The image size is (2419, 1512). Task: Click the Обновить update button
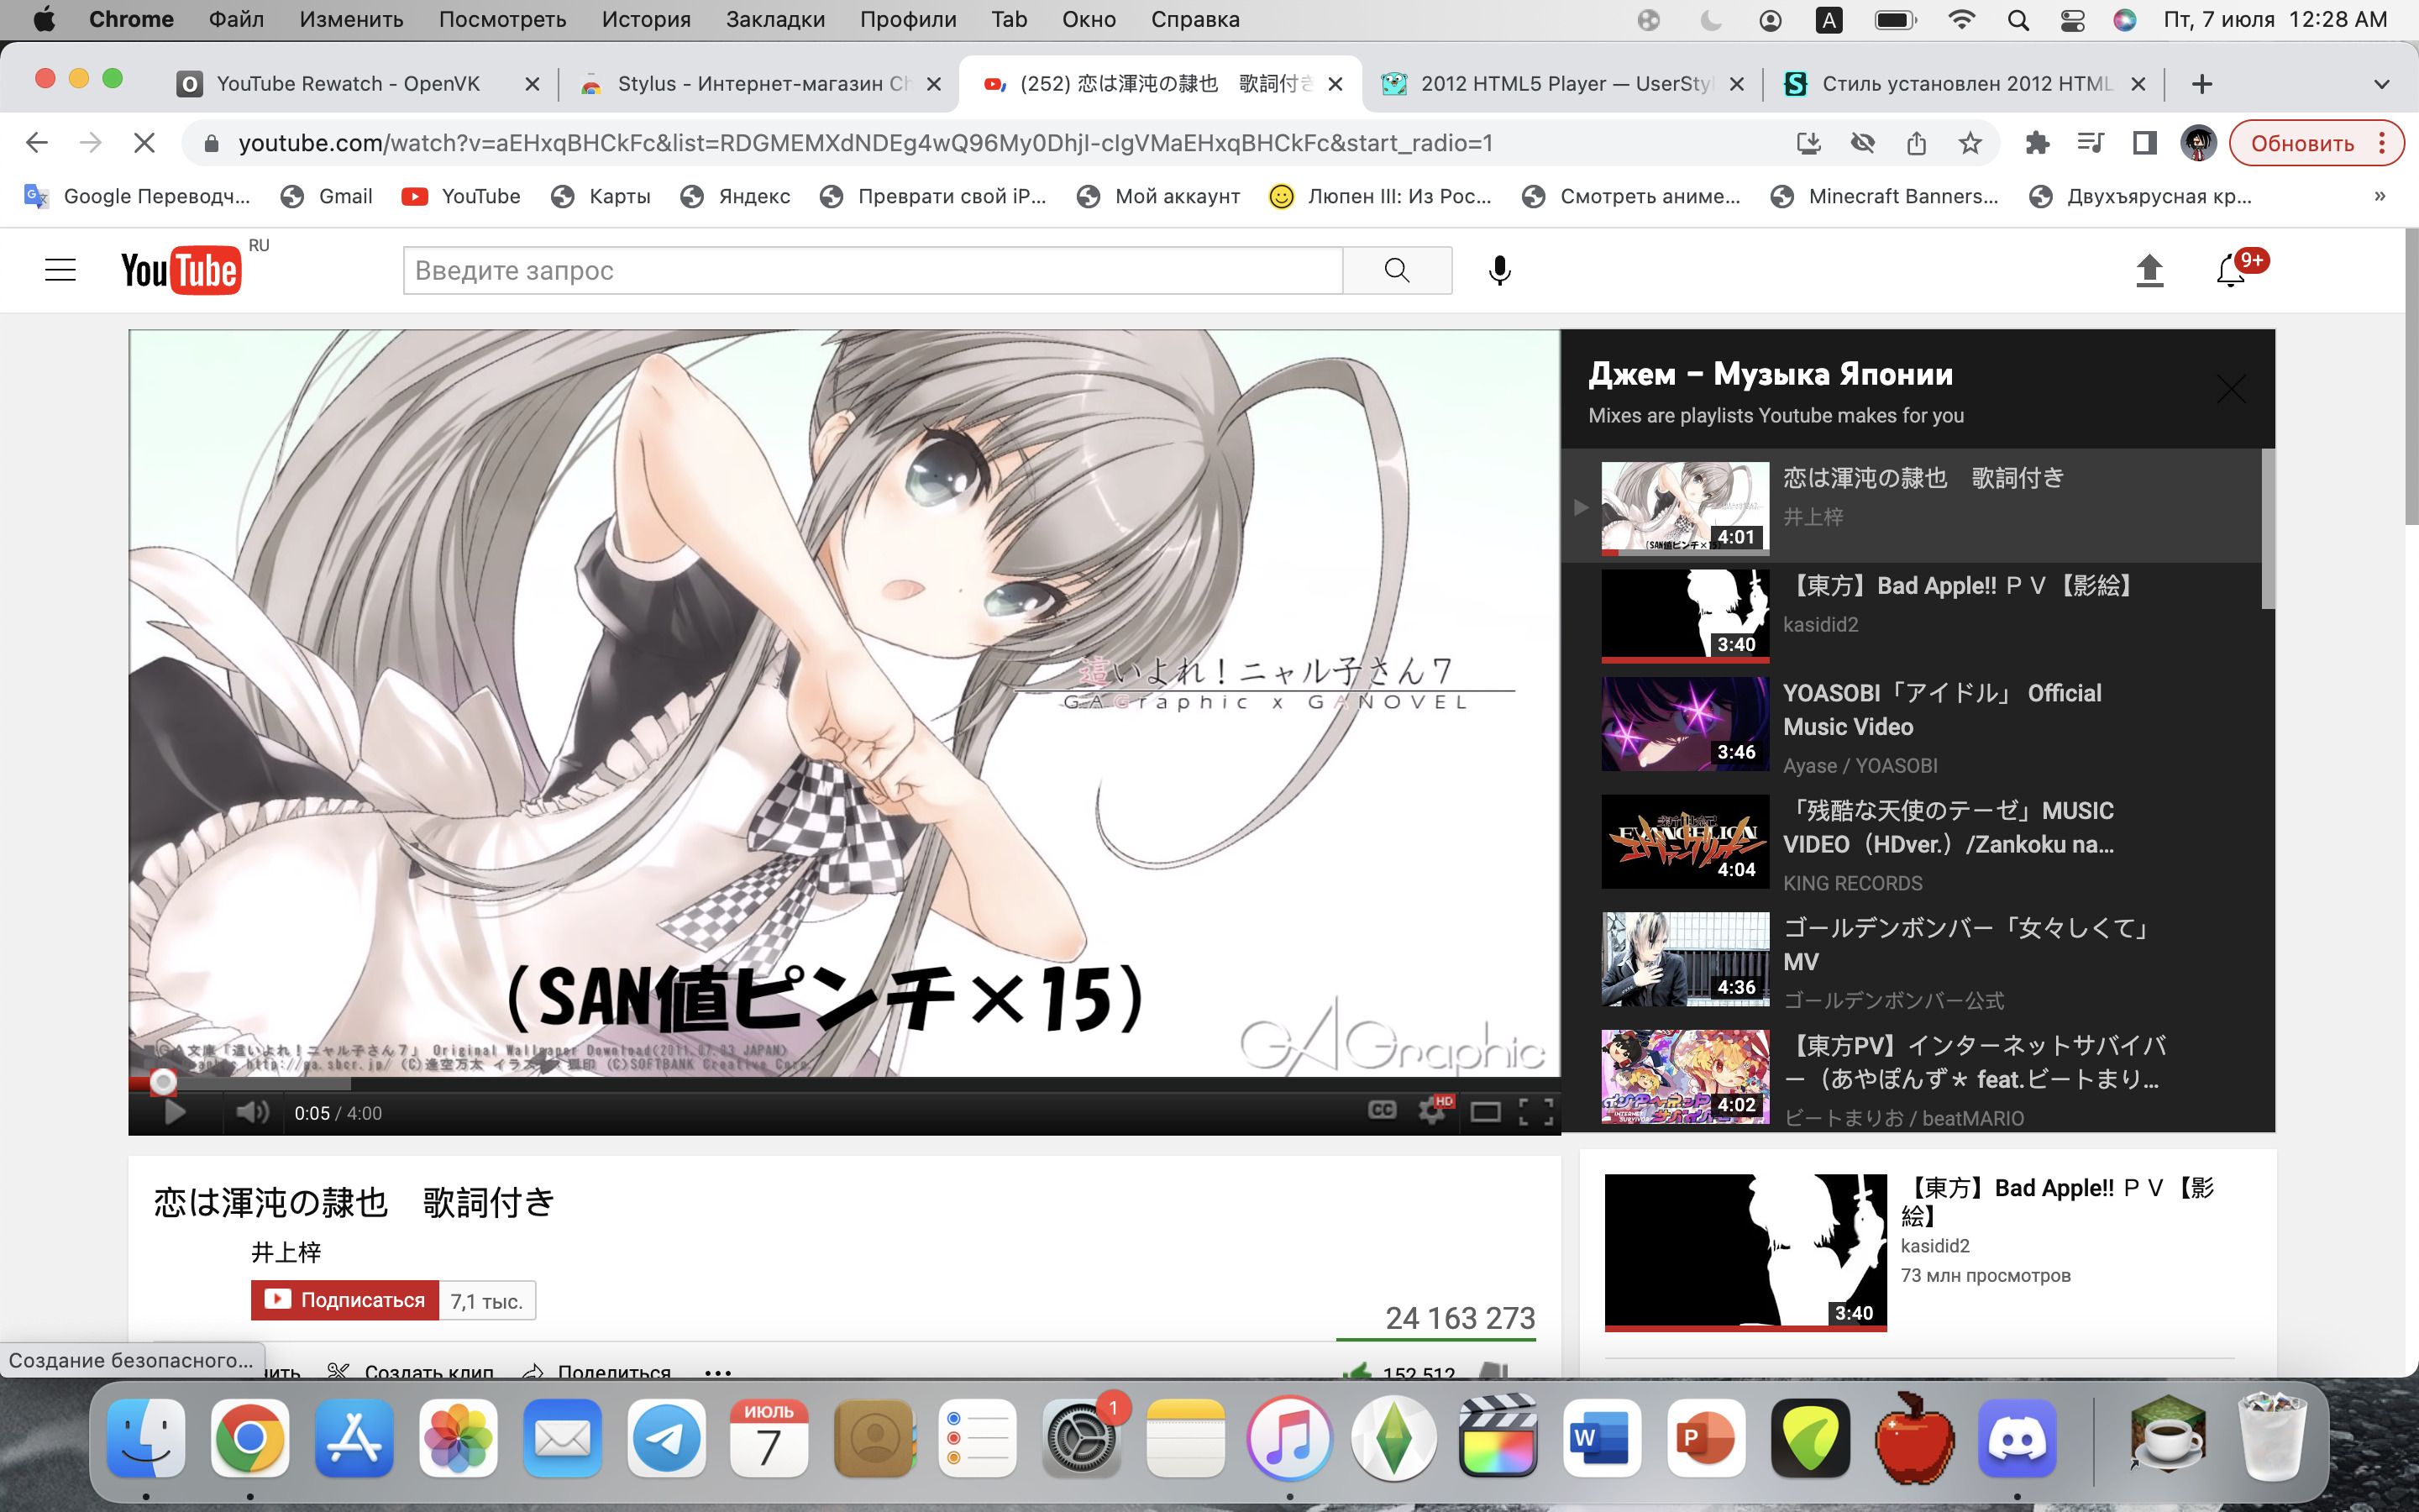[x=2301, y=143]
